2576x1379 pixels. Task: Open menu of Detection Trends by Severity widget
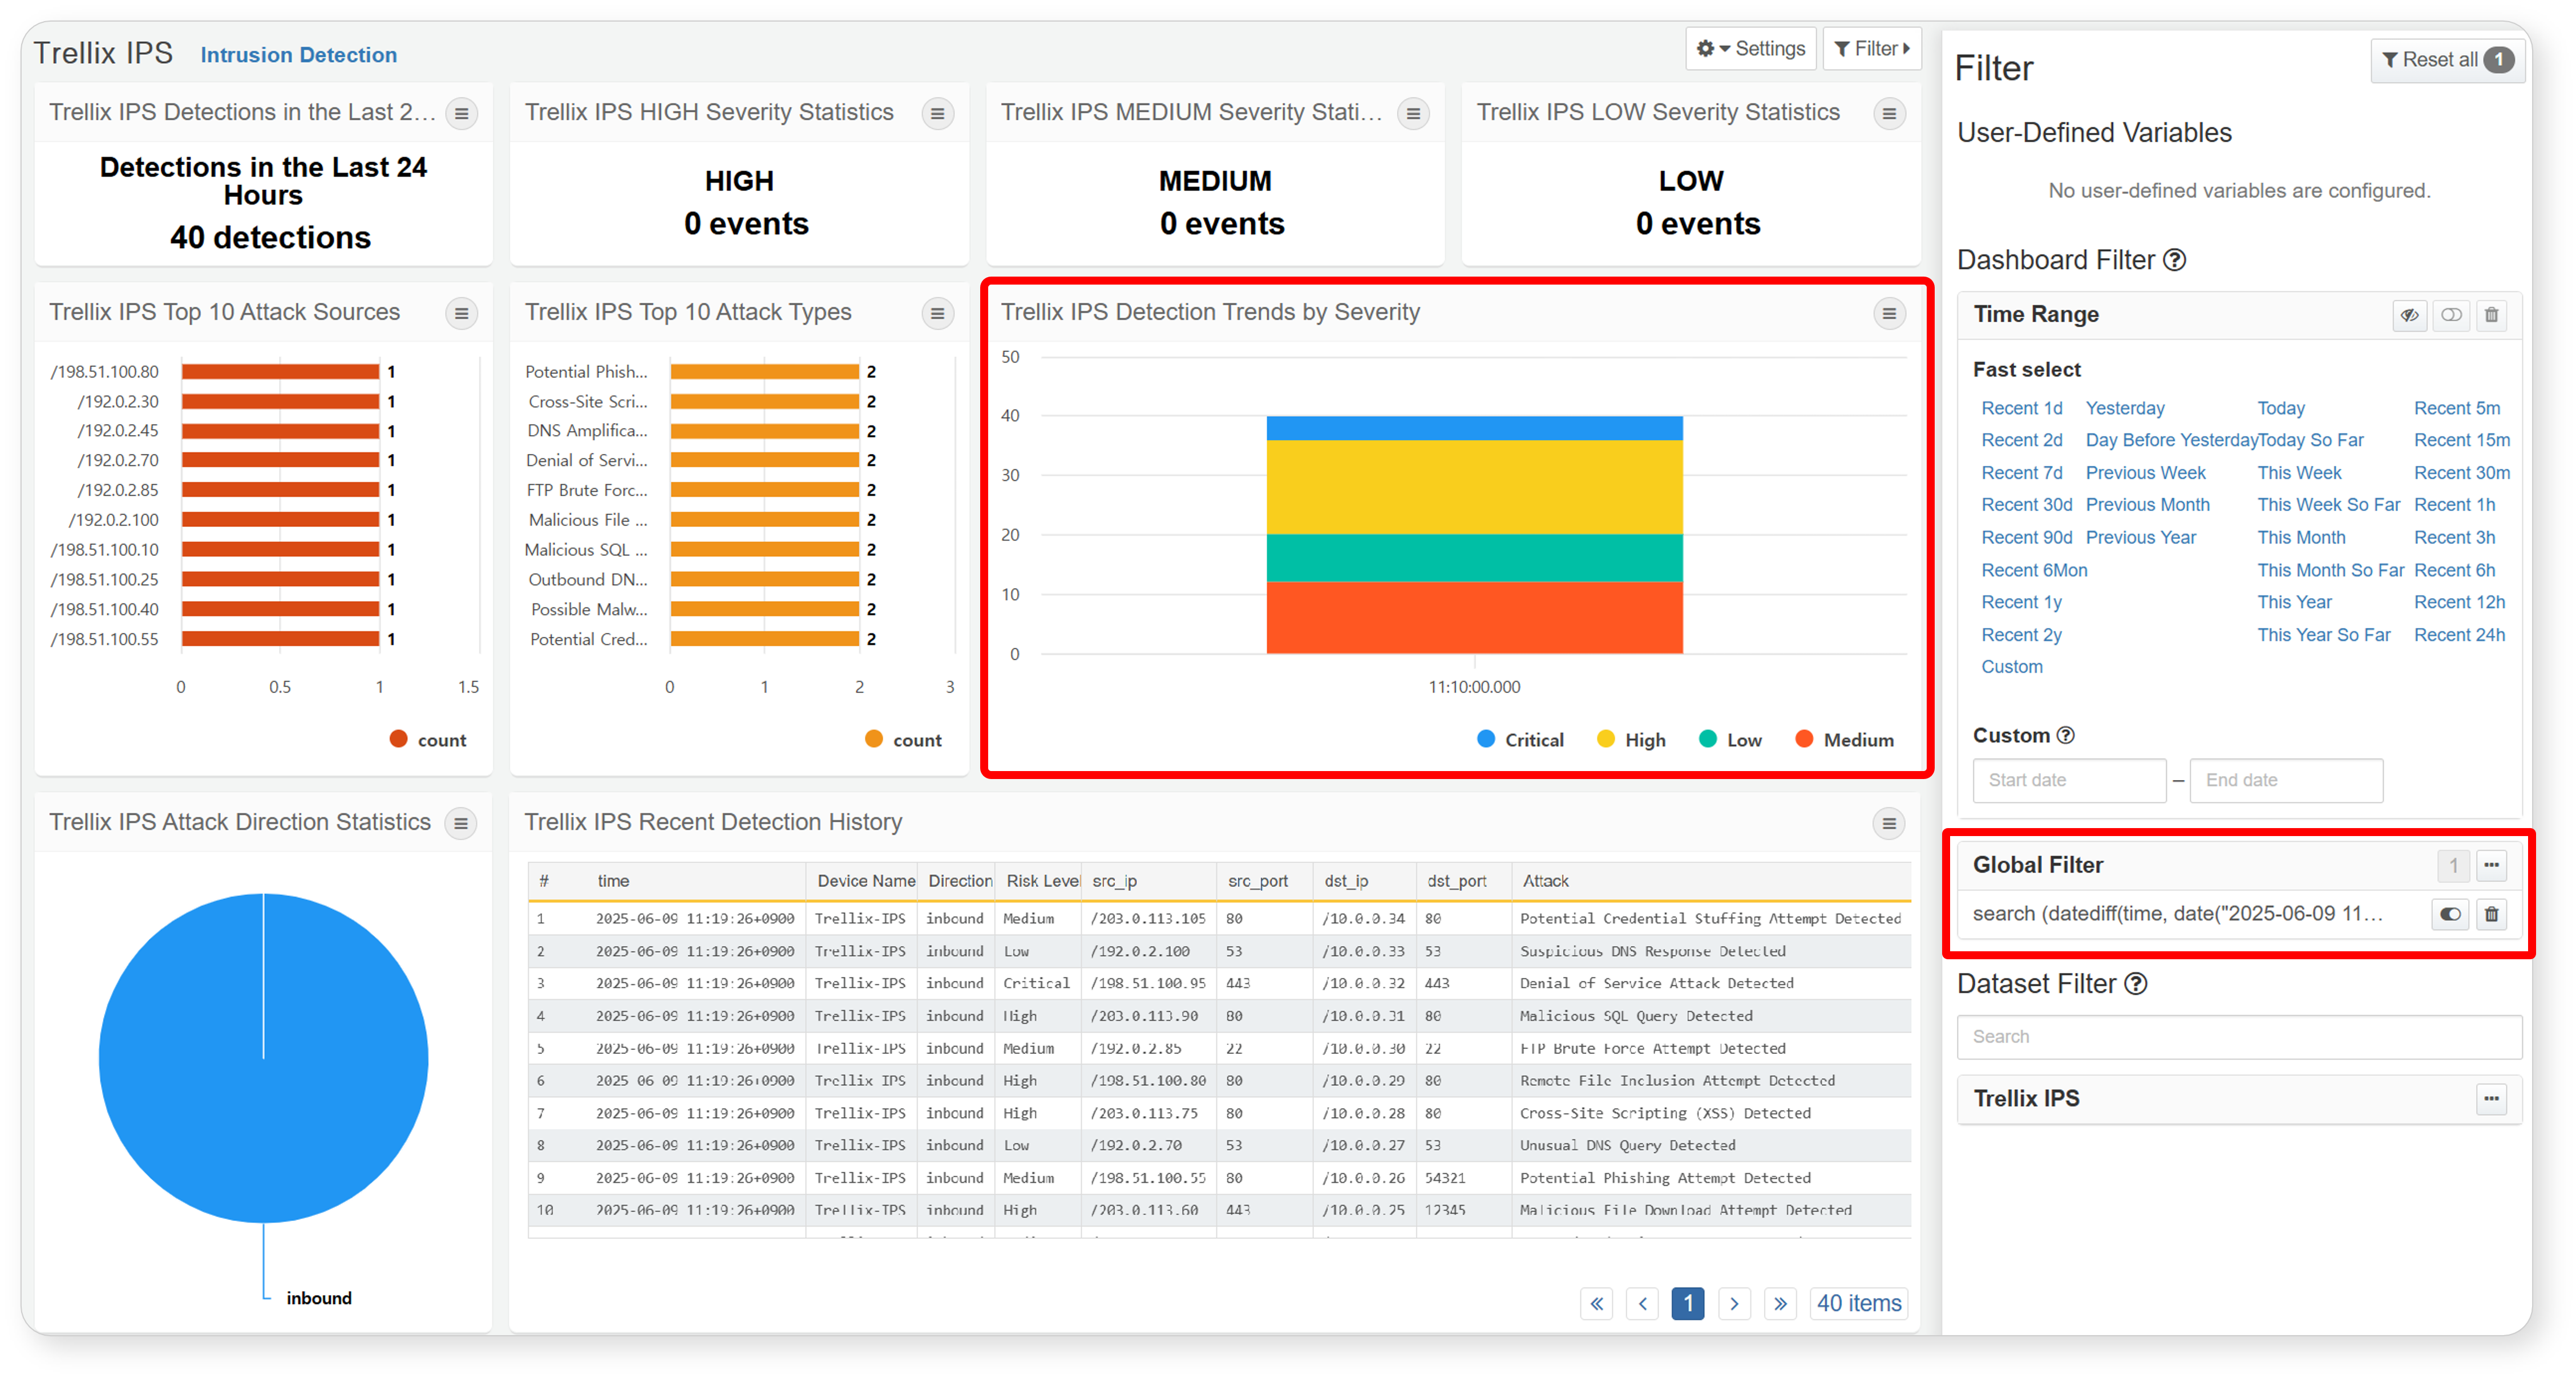coord(1889,314)
